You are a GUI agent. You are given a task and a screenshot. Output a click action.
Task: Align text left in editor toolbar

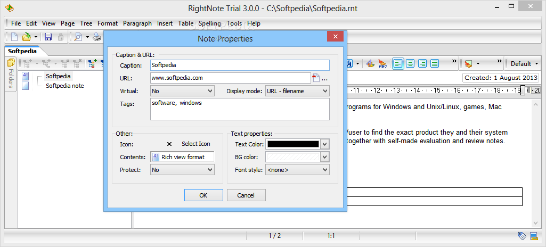point(398,63)
